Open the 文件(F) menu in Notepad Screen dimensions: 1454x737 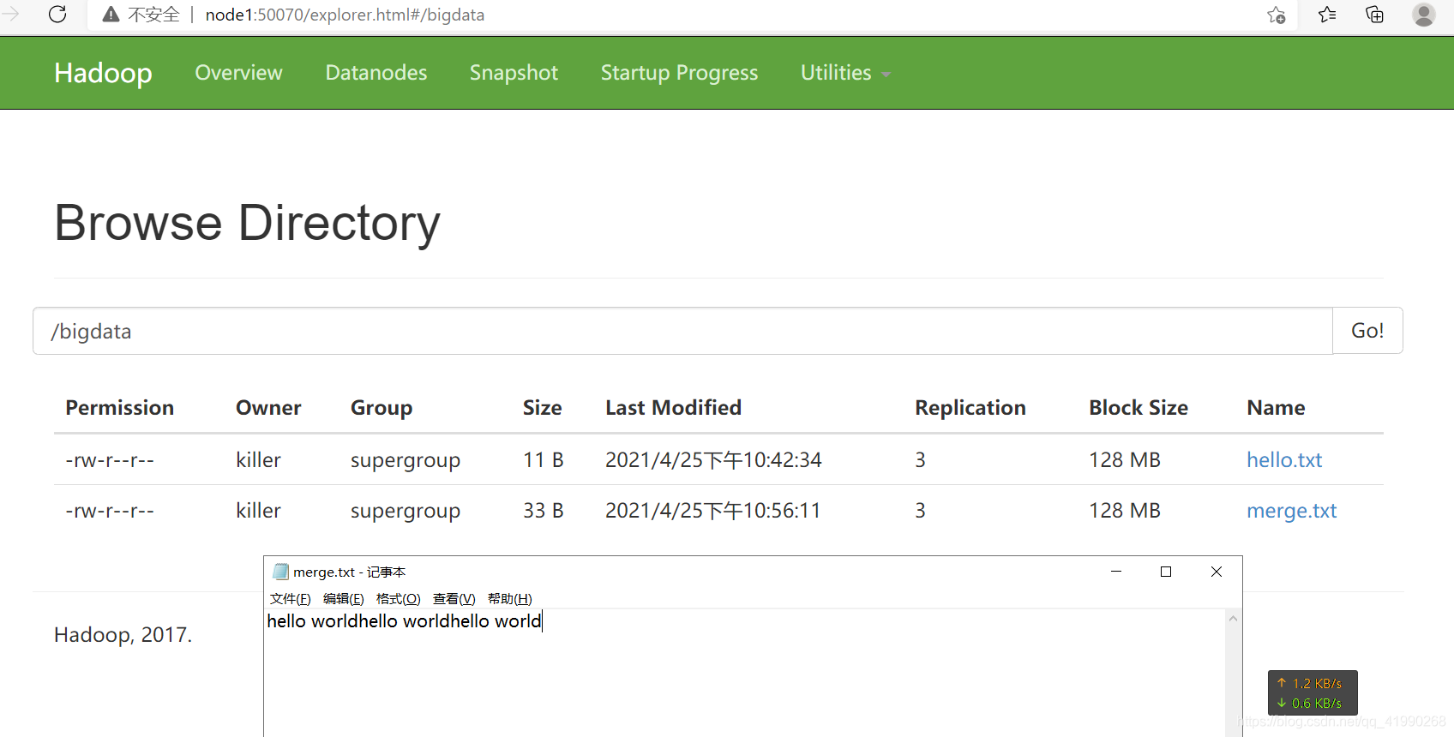pos(291,598)
